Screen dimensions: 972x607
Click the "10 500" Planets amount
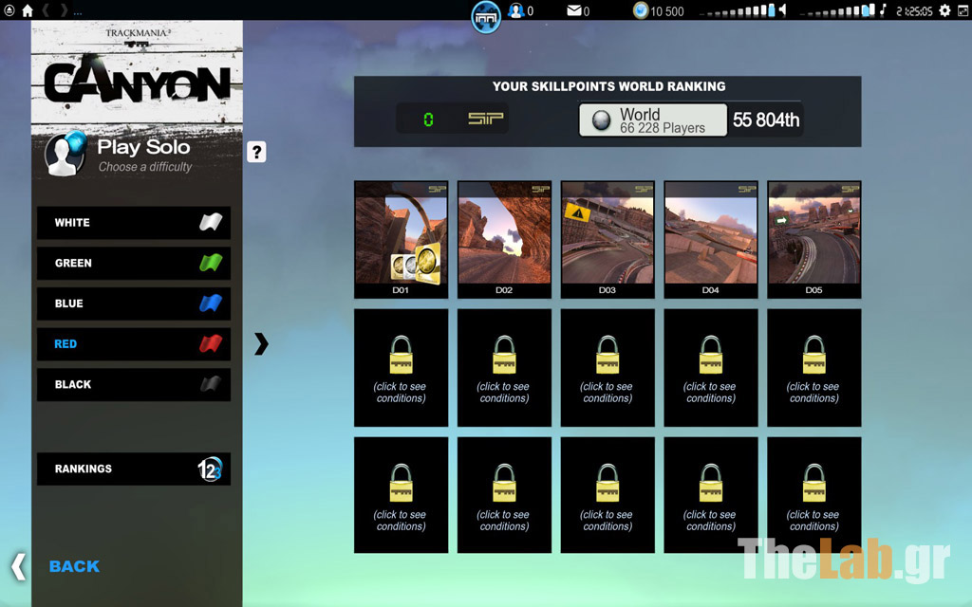[x=667, y=11]
